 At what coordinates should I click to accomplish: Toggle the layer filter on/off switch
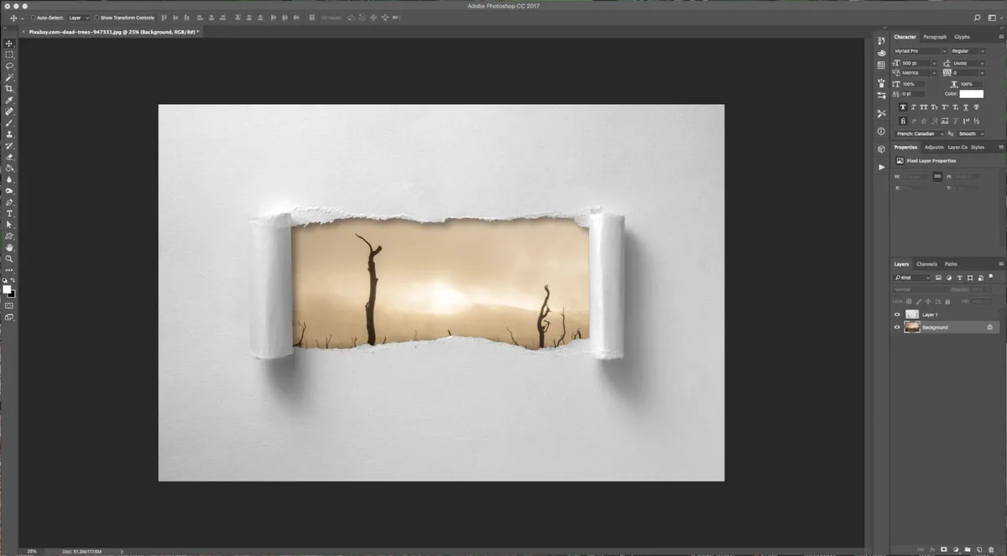point(991,276)
